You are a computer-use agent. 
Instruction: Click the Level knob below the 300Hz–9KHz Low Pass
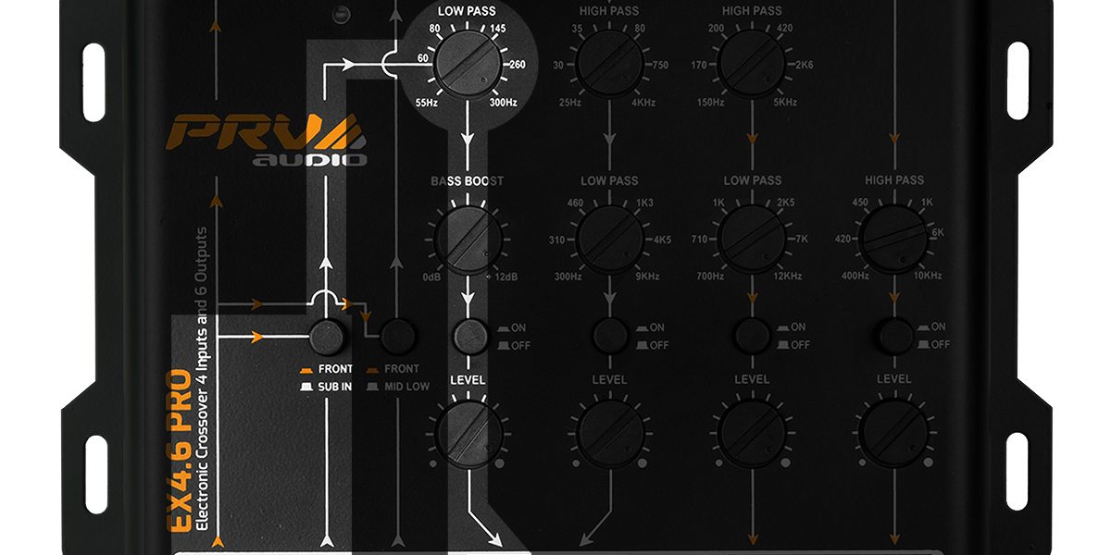(609, 433)
